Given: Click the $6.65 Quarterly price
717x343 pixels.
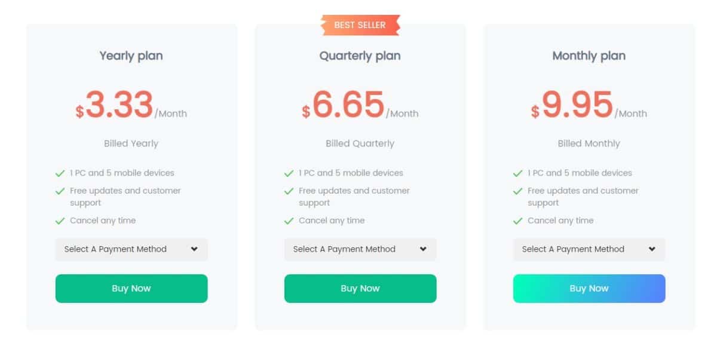Looking at the screenshot, I should point(348,105).
